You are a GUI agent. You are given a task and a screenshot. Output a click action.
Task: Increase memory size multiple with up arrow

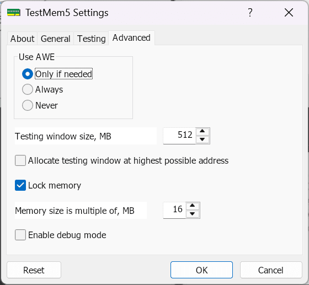pyautogui.click(x=193, y=206)
